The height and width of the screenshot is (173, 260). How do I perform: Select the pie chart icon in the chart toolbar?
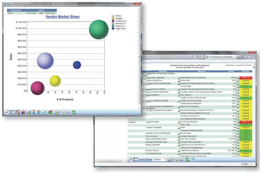[x=23, y=112]
